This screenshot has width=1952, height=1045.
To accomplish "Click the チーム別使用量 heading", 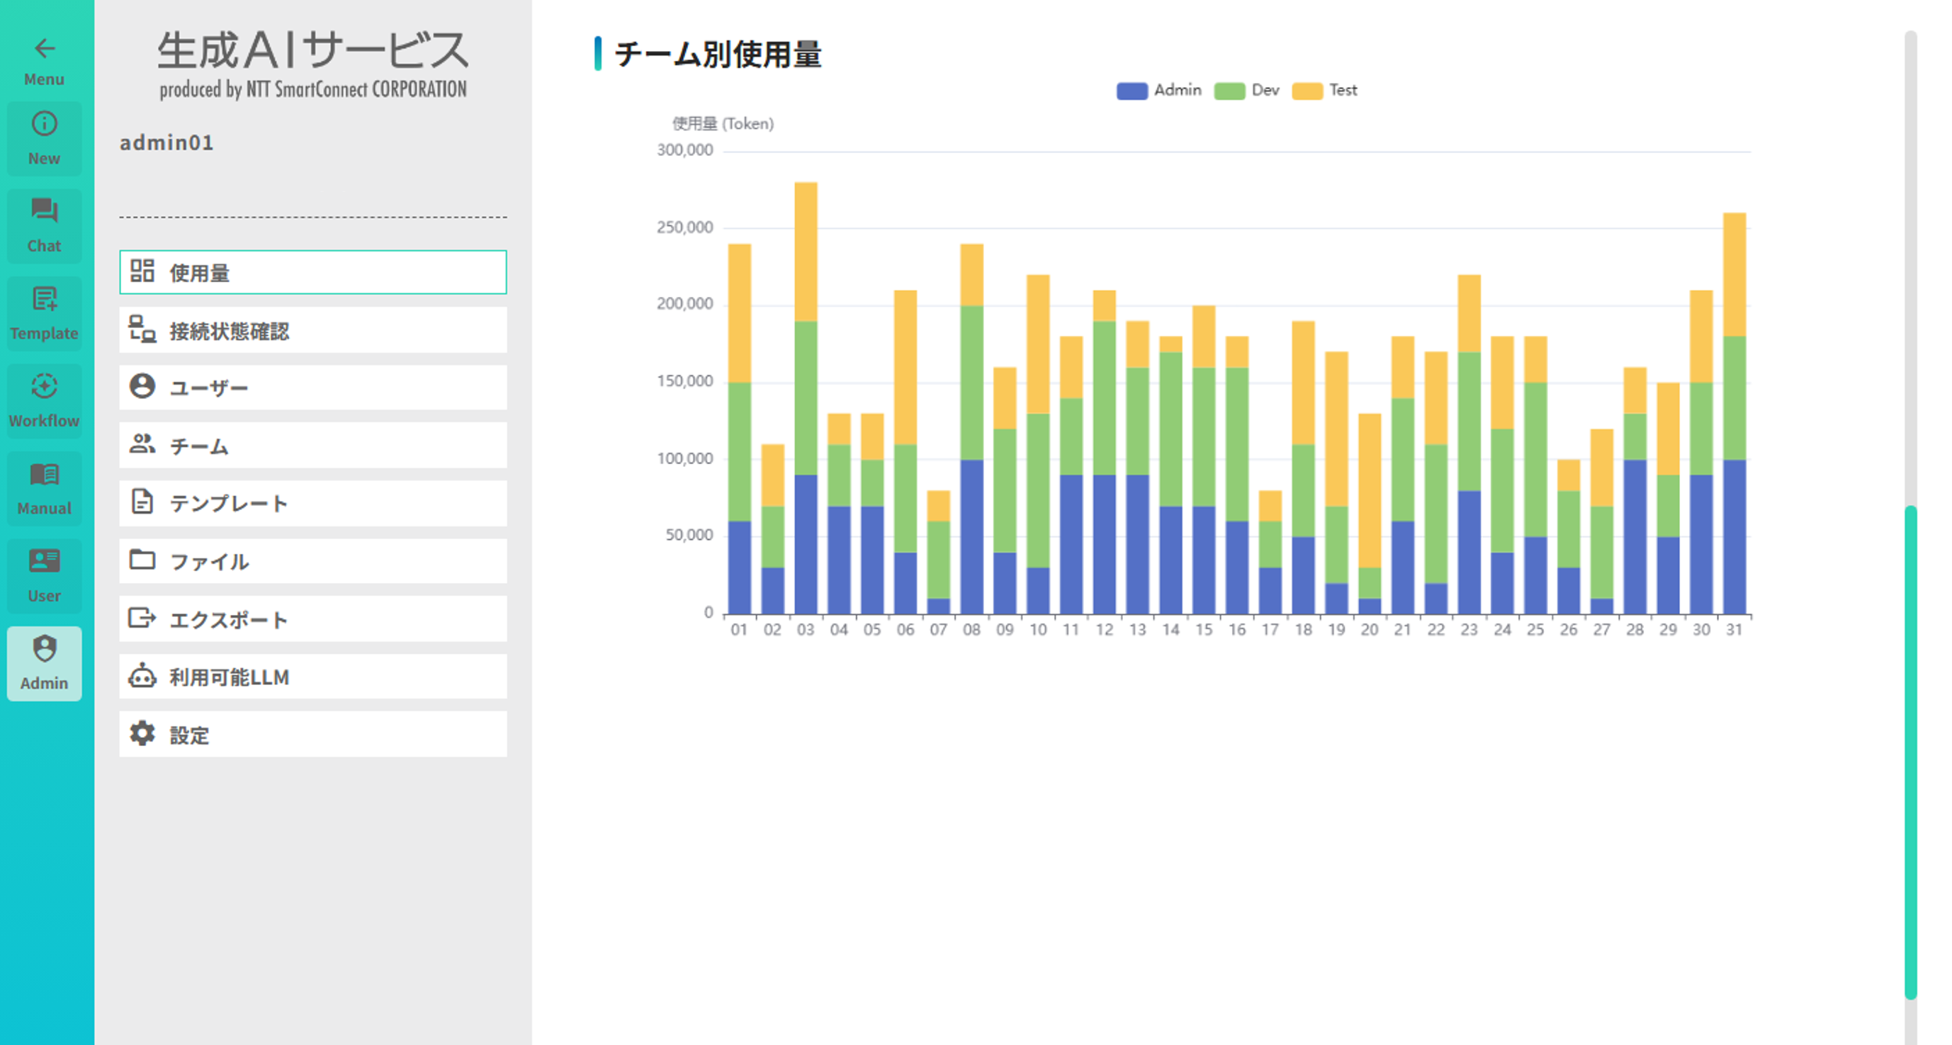I will 718,55.
